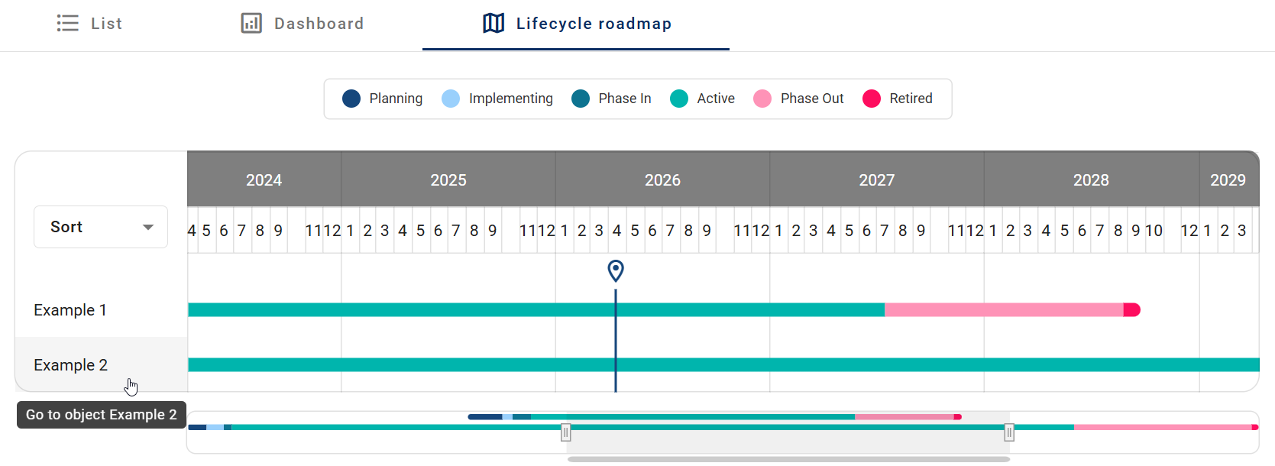The width and height of the screenshot is (1275, 466).
Task: Click the Example 1 row label
Action: (70, 310)
